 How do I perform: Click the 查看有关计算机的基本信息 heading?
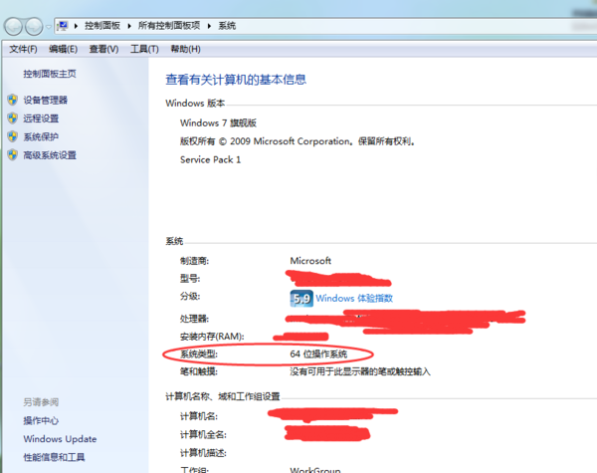pyautogui.click(x=236, y=80)
